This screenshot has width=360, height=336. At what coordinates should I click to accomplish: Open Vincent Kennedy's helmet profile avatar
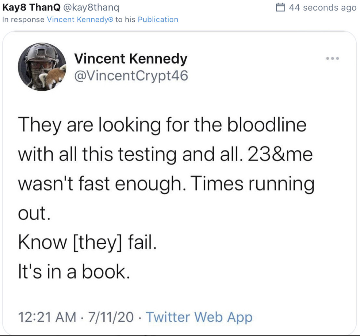click(42, 68)
